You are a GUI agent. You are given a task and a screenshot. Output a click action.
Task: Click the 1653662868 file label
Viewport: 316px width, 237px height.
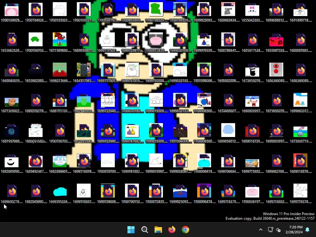coord(36,81)
